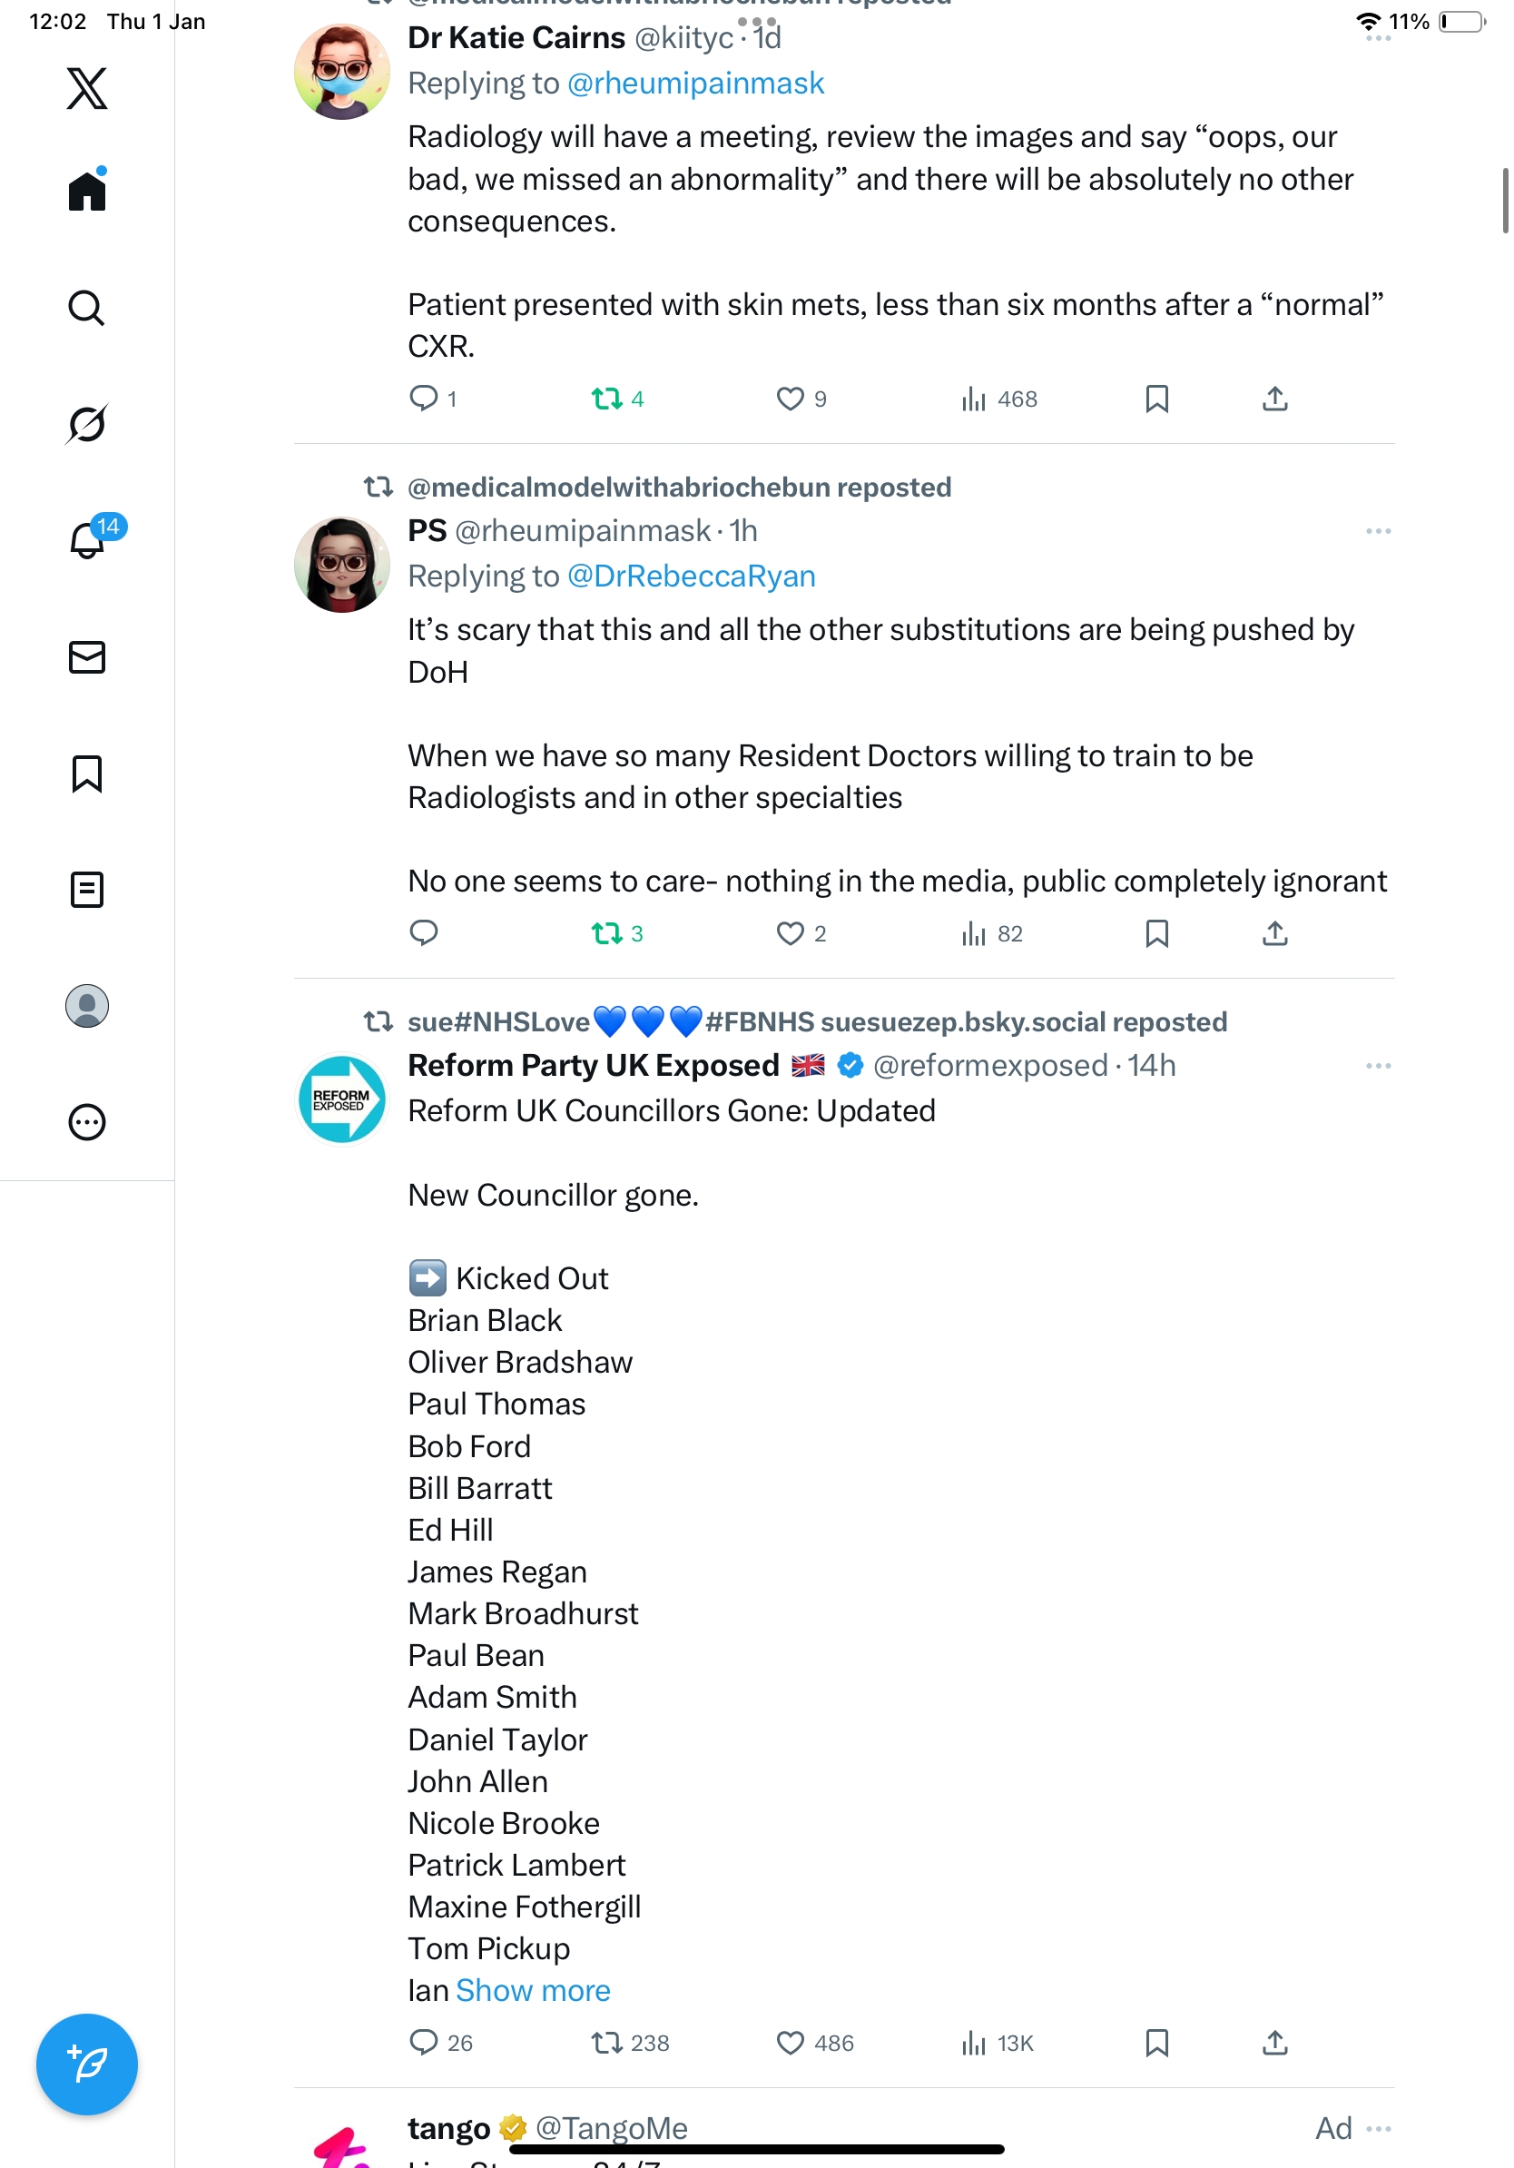Open the Search magnifier in sidebar
The width and height of the screenshot is (1514, 2168).
pyautogui.click(x=87, y=308)
